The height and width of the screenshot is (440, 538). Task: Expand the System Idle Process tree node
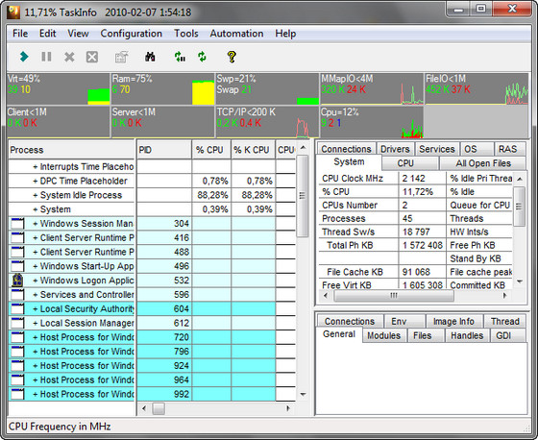pos(36,195)
